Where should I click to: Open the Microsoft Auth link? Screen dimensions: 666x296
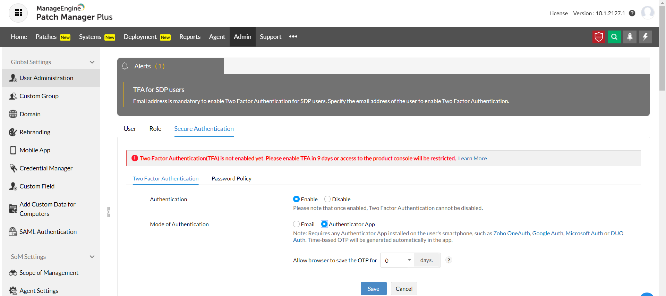click(x=584, y=234)
